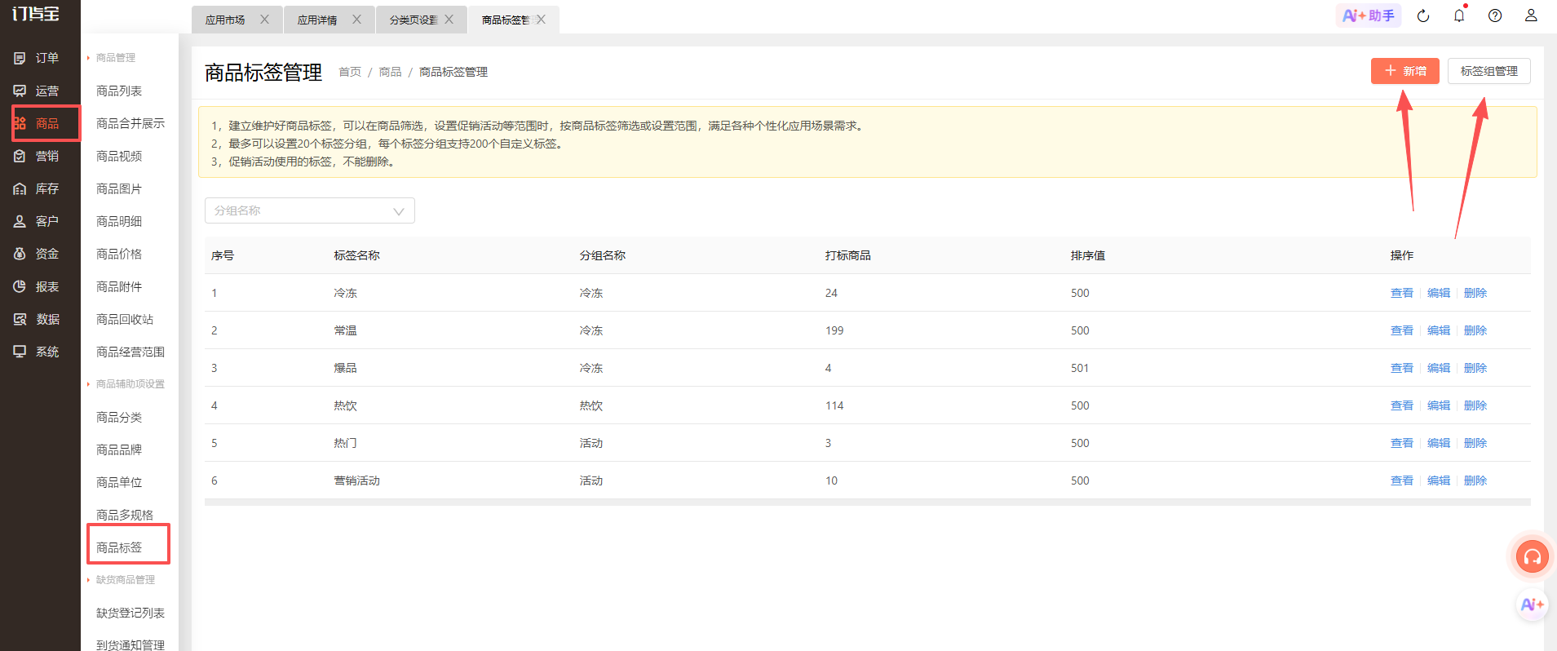Click the 排序值 column header
The width and height of the screenshot is (1557, 651).
1088,255
